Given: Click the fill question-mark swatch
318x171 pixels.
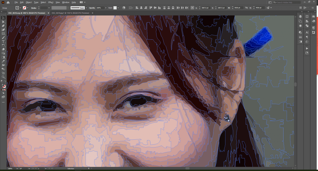Looking at the screenshot, I should 17,8.
